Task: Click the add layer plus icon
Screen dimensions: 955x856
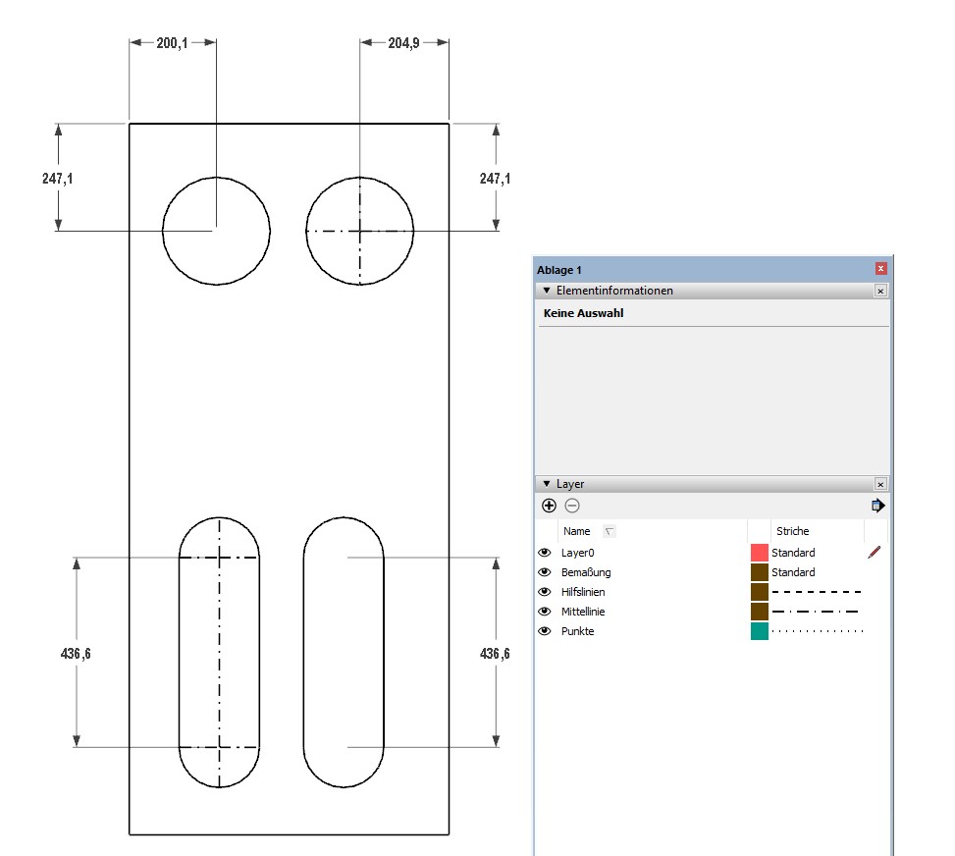Action: [549, 506]
